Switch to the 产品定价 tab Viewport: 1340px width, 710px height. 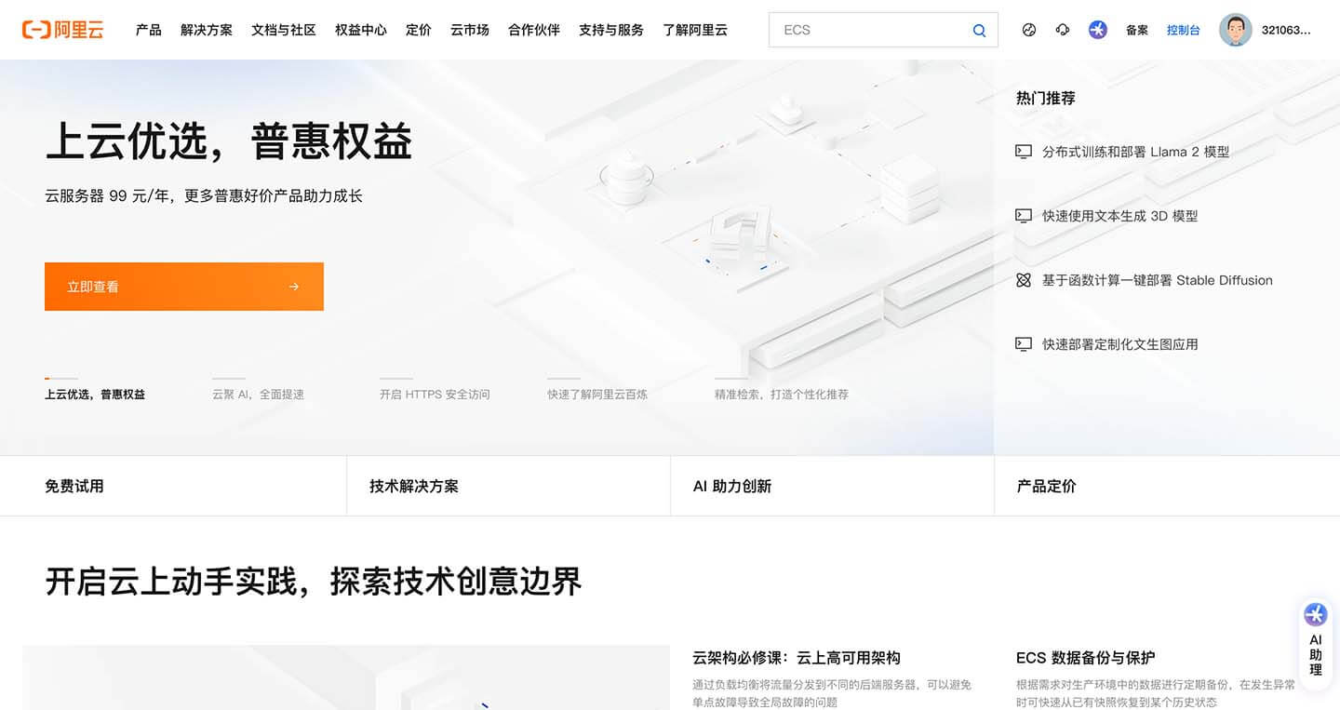(1167, 486)
